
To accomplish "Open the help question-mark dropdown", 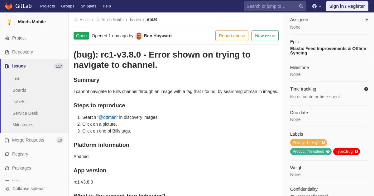I will 317,6.
